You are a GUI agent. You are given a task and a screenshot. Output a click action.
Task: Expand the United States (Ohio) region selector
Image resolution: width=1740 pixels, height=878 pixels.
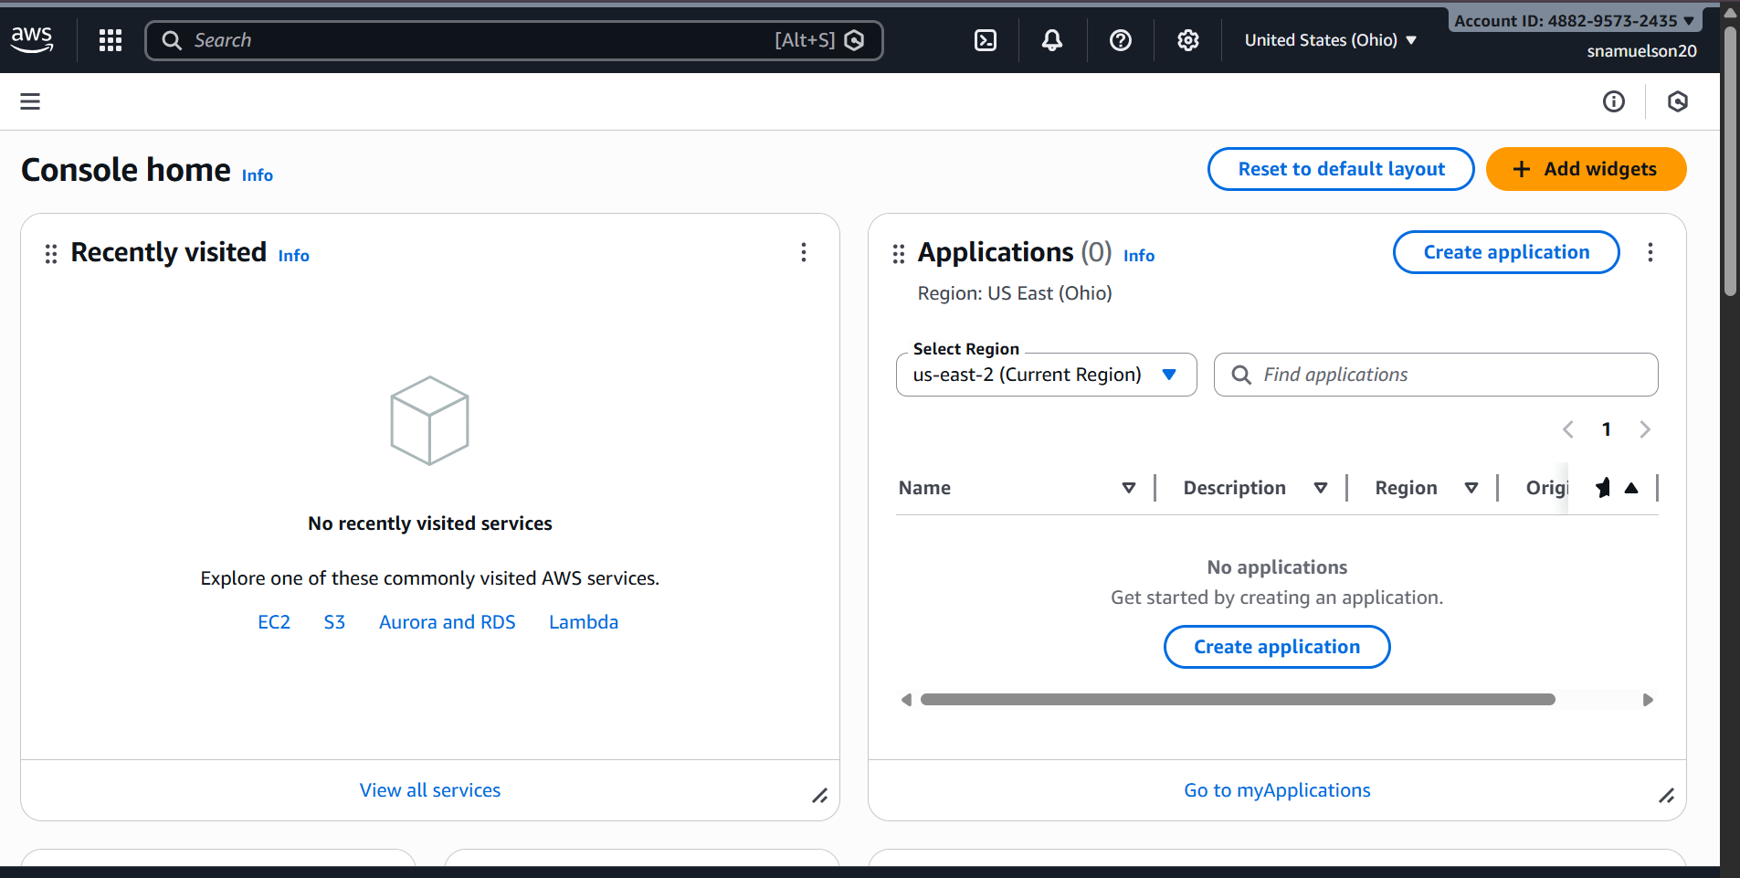point(1330,40)
